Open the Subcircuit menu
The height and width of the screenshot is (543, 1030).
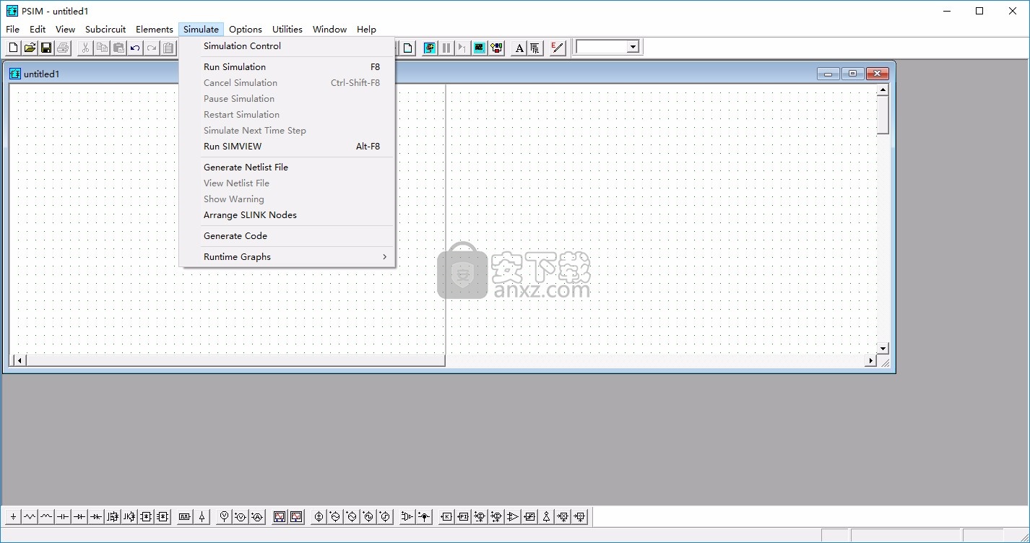point(105,29)
